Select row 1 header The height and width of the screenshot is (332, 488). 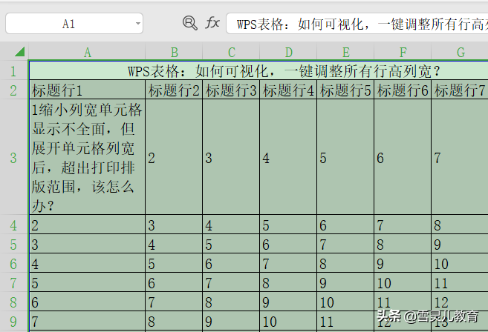click(x=13, y=71)
